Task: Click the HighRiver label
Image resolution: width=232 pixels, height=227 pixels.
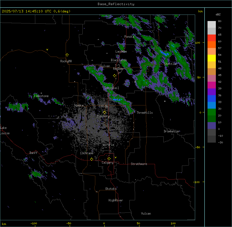Action: click(x=116, y=200)
